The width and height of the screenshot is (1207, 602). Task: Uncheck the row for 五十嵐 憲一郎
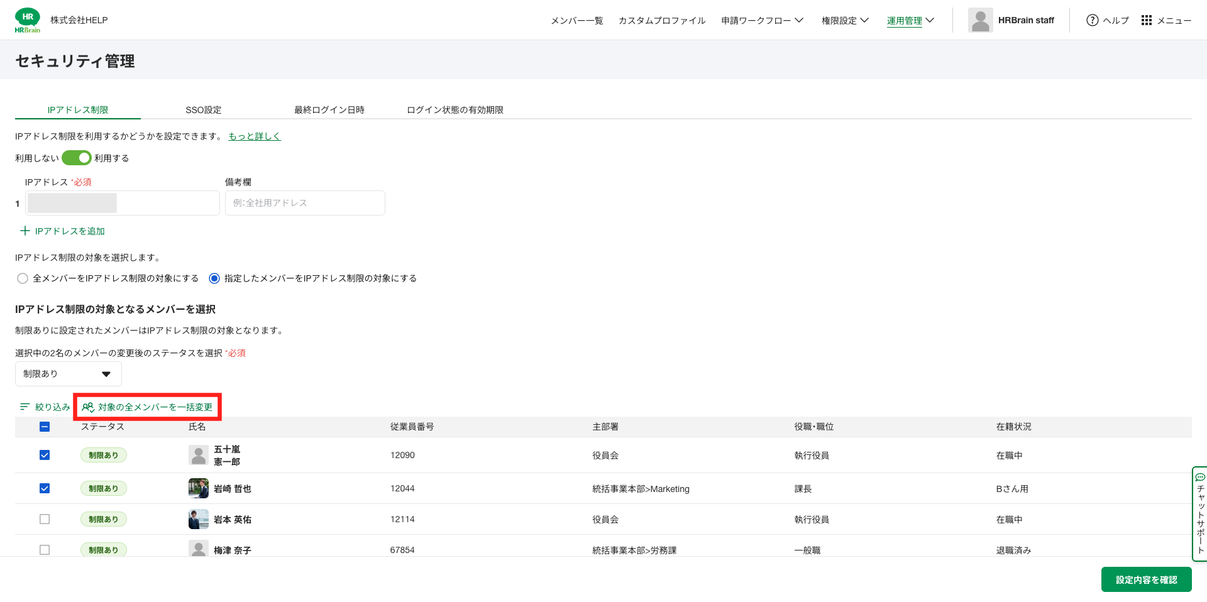click(45, 455)
